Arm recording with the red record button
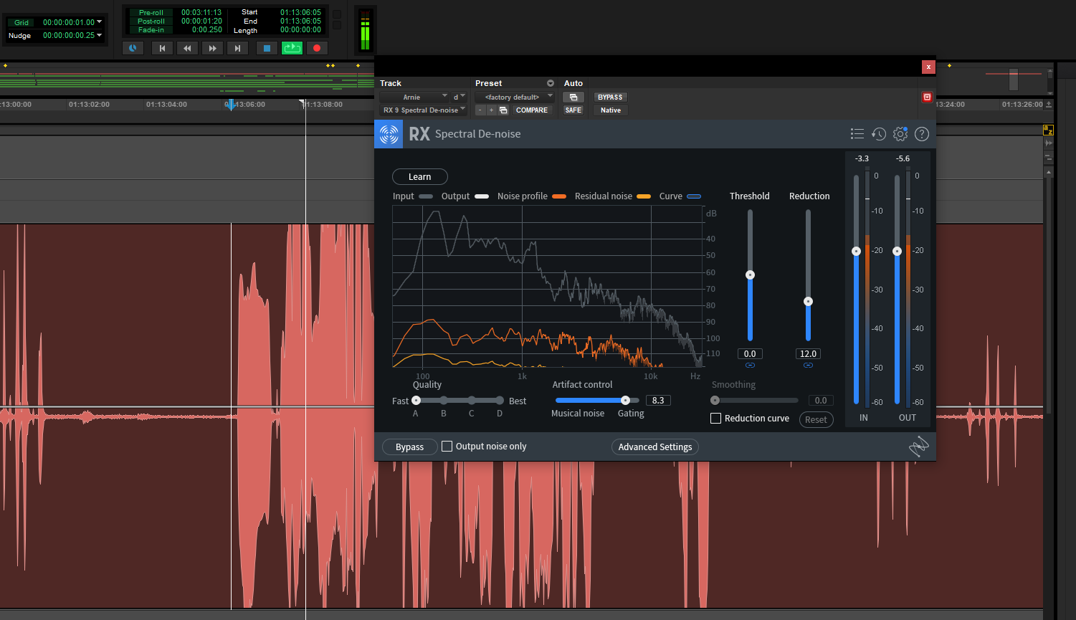 (x=317, y=48)
